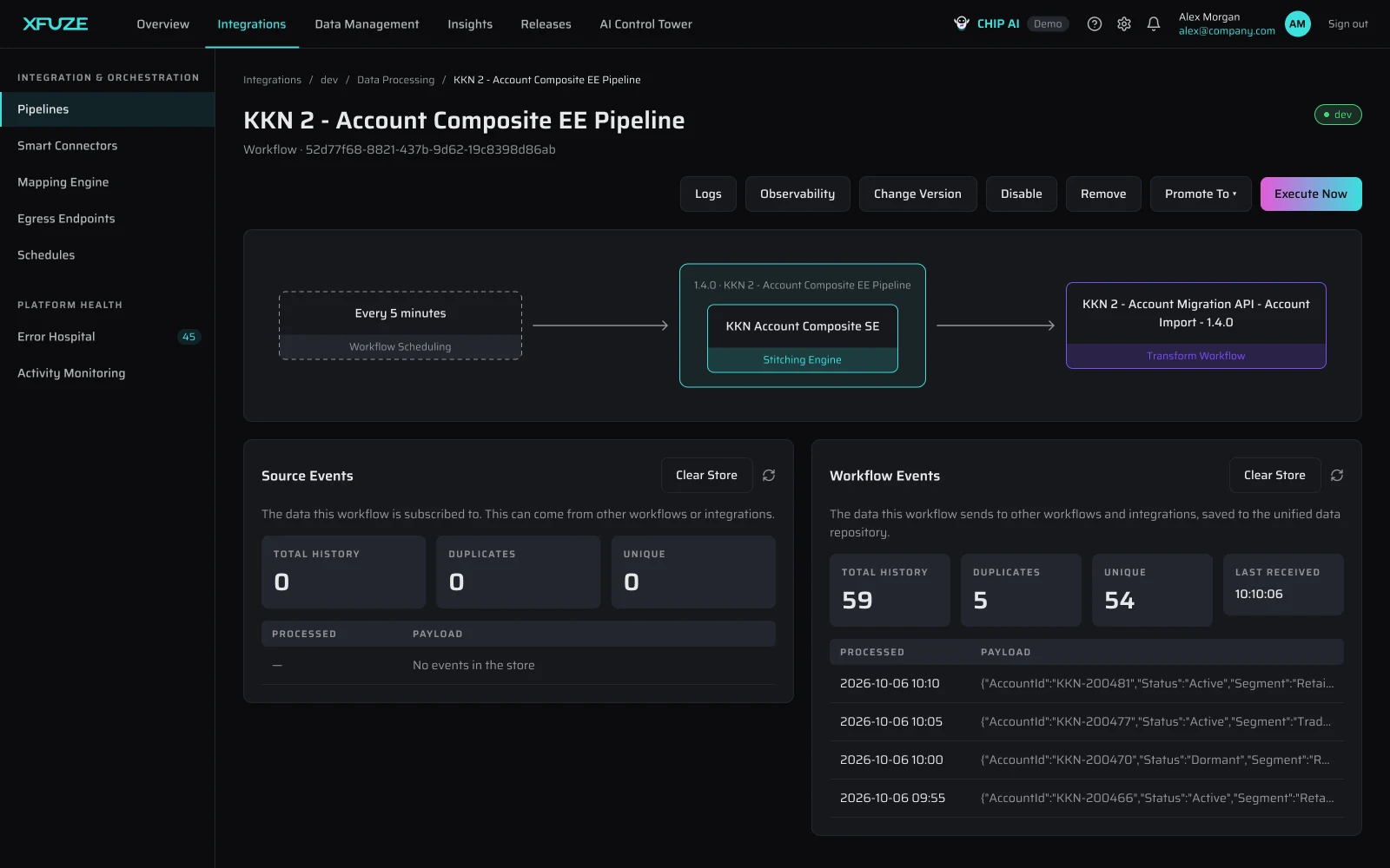Disable this pipeline
Viewport: 1390px width, 868px height.
(1021, 194)
